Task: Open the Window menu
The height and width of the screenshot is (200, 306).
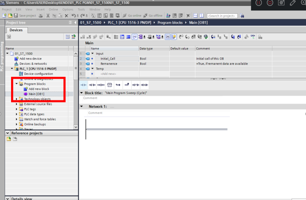Action: click(x=95, y=9)
